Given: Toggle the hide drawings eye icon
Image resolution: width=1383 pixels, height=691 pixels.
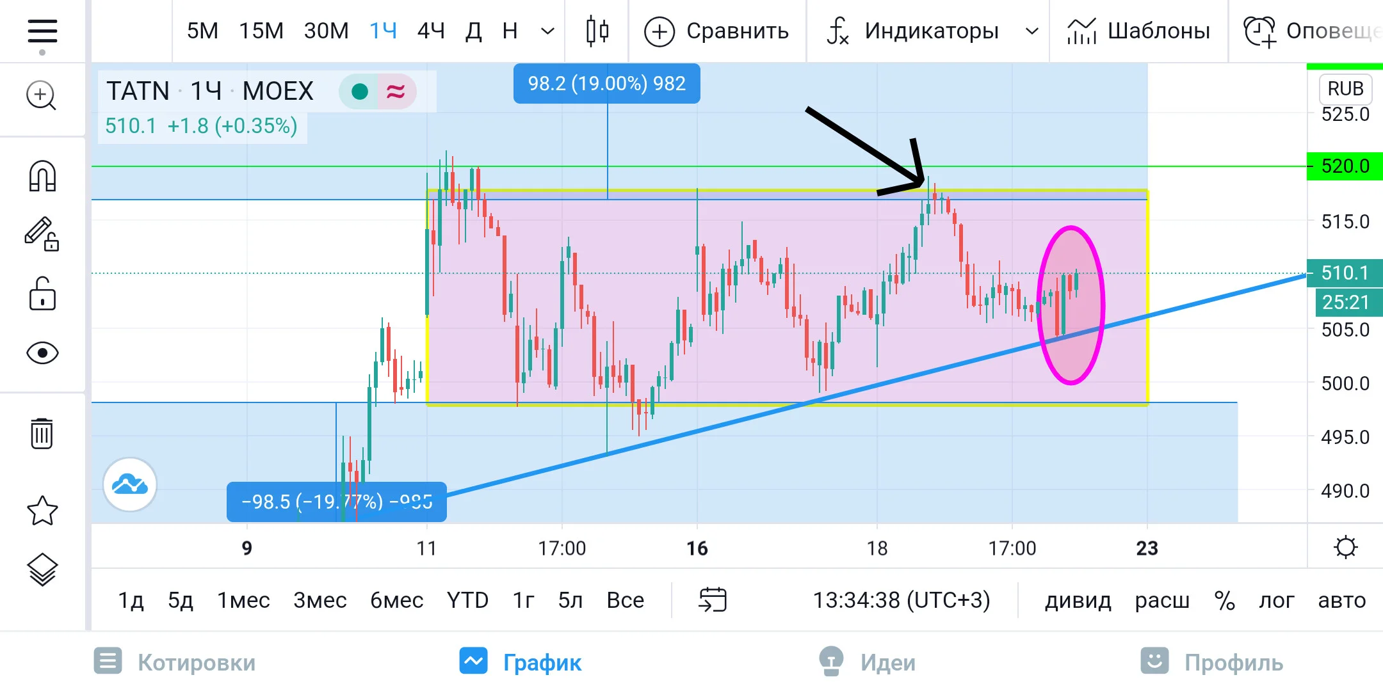Looking at the screenshot, I should (42, 353).
